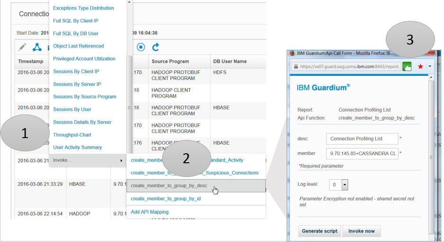
Task: Click the 2016-03-06 21:33:29 timestamp cell
Action: click(x=40, y=184)
